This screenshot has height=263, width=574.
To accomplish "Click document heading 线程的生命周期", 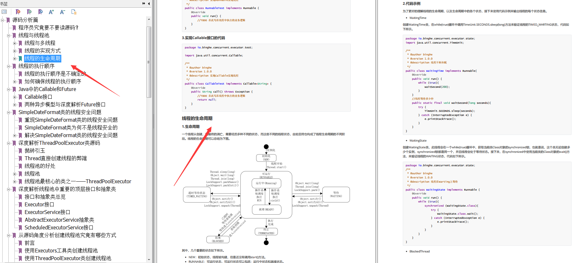I will [x=197, y=118].
